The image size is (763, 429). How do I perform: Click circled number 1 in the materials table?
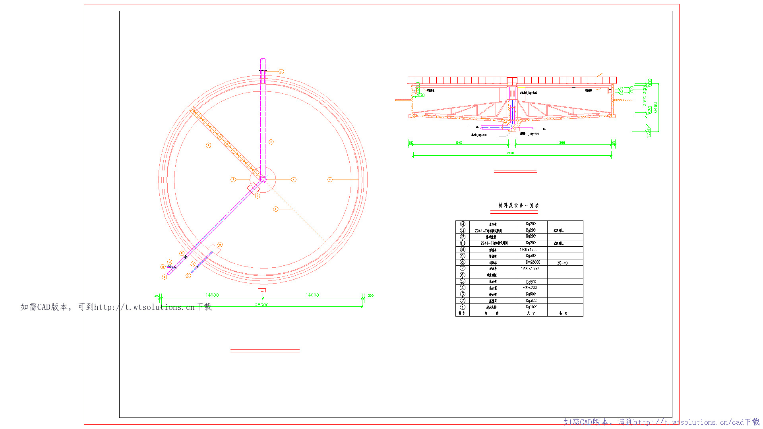click(x=462, y=307)
